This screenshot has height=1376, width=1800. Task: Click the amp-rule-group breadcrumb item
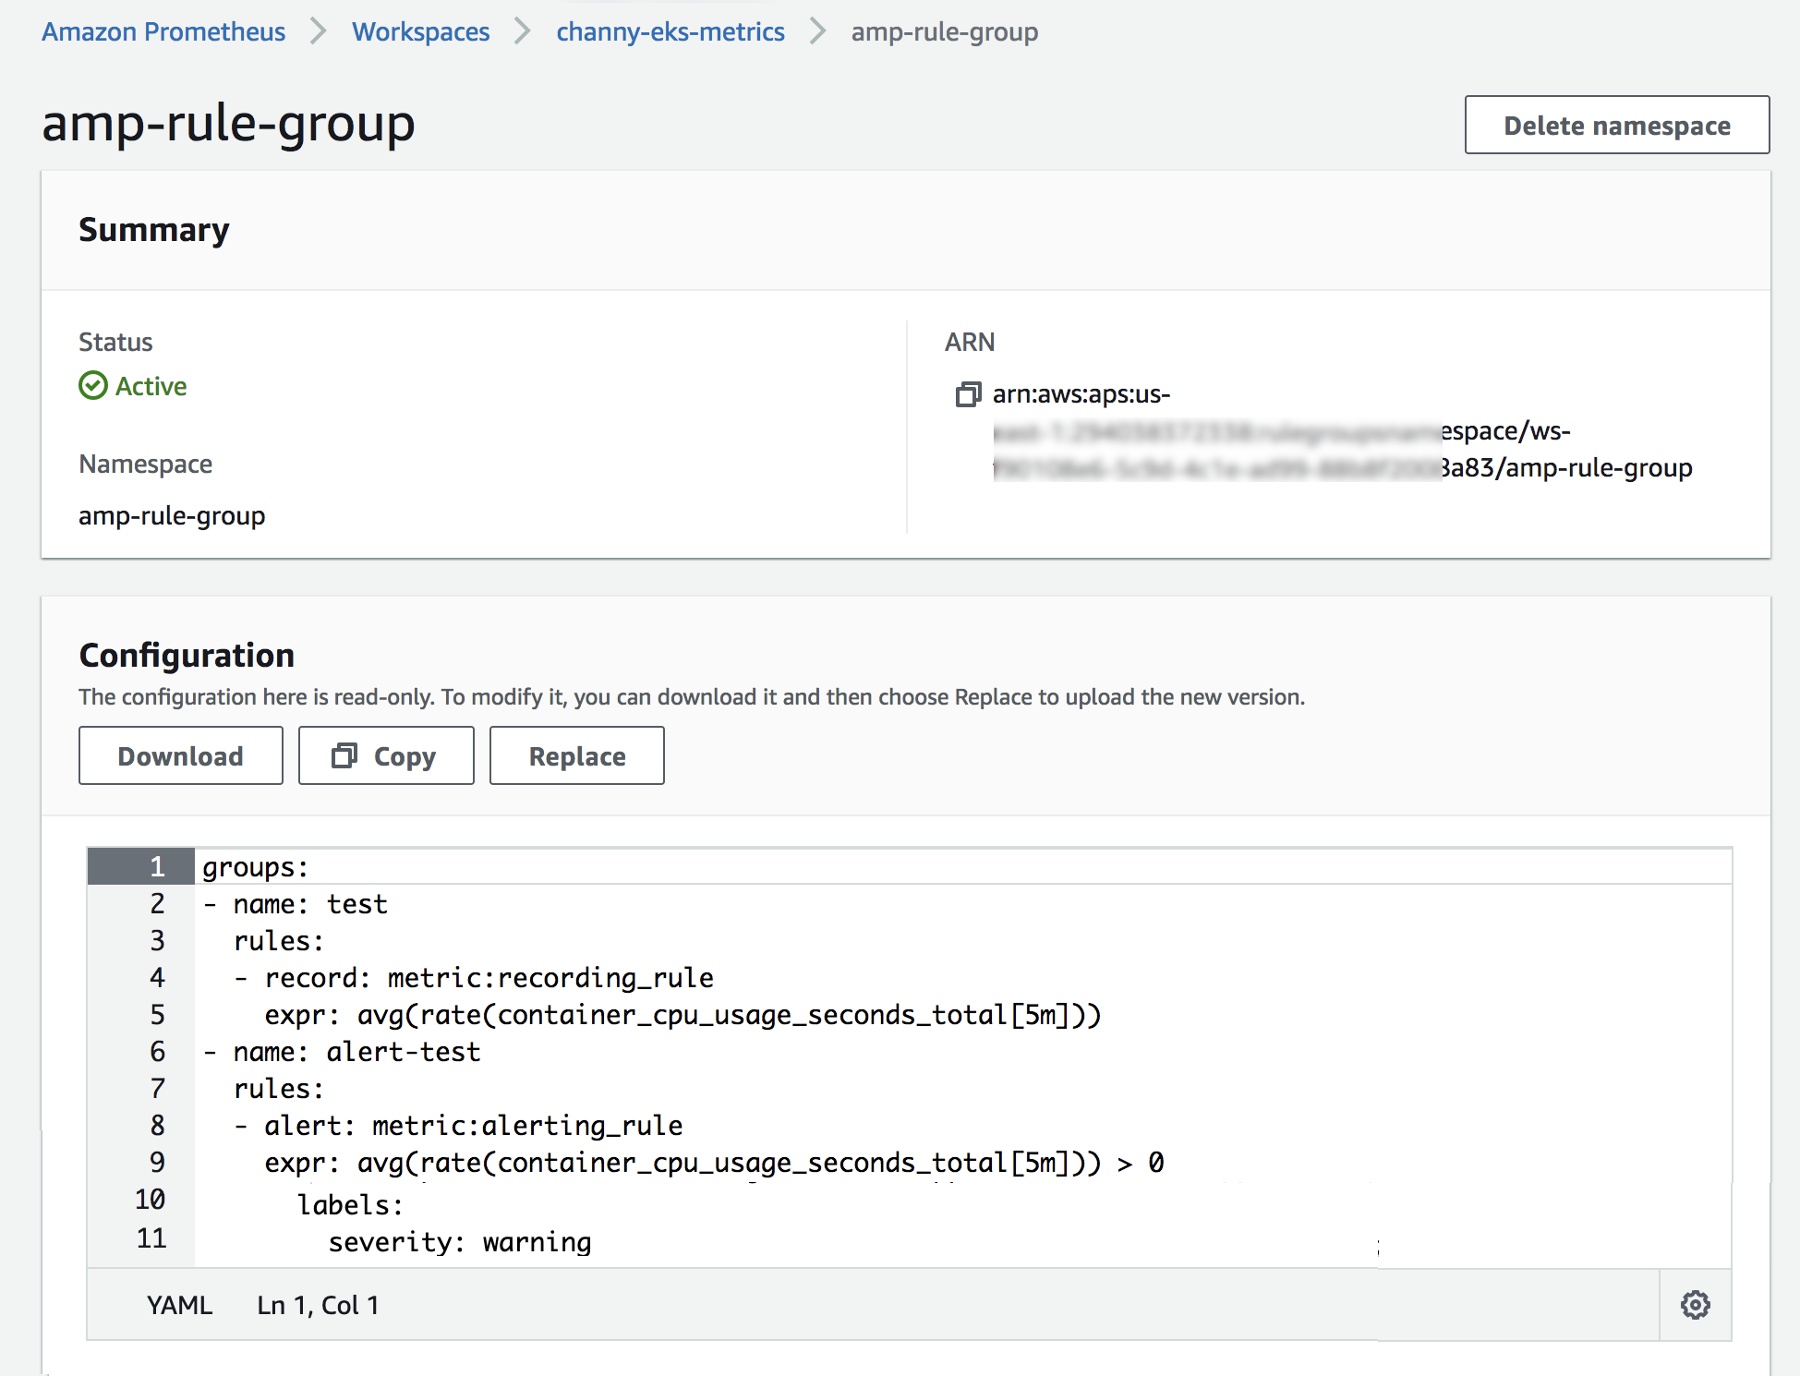tap(944, 31)
